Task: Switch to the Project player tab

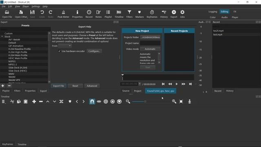Action: click(138, 91)
